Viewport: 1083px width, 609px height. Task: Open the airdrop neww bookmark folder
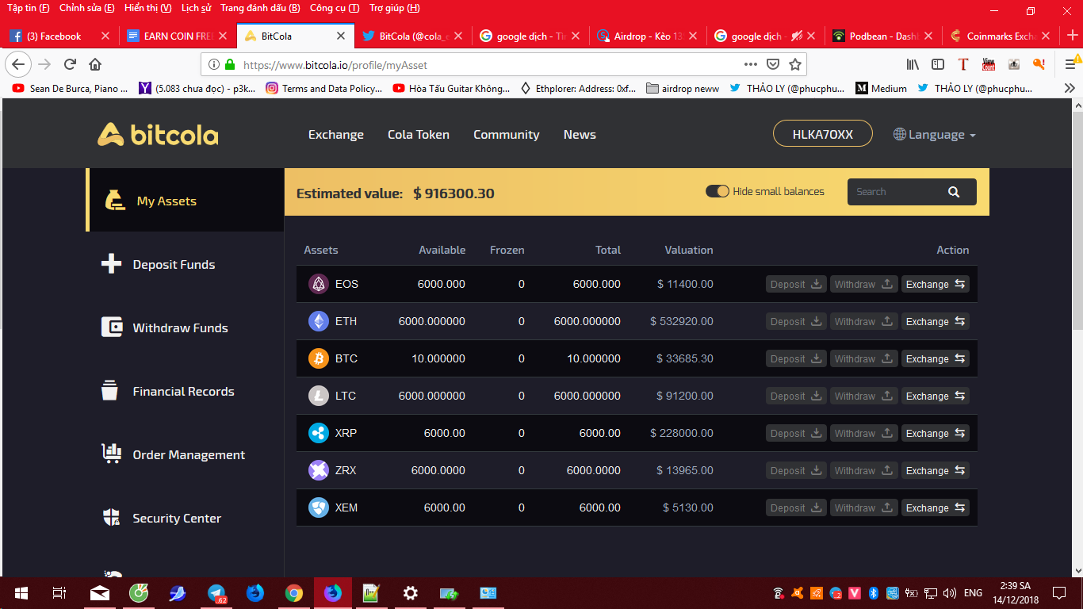click(683, 89)
